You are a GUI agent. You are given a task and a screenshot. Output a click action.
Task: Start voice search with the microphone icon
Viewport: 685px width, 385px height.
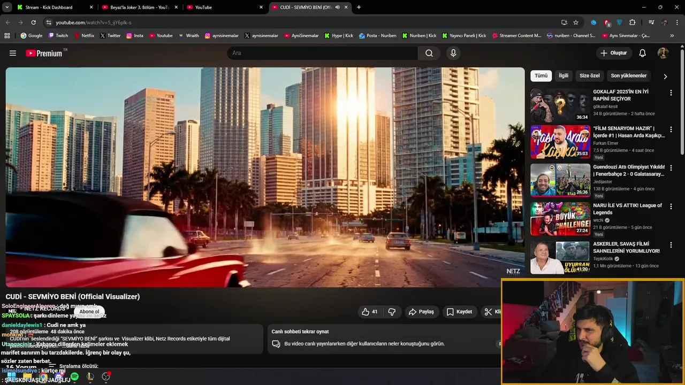[x=453, y=53]
